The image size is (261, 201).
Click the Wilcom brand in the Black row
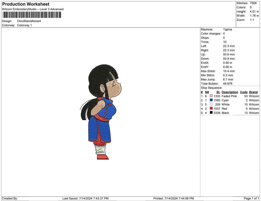254,113
